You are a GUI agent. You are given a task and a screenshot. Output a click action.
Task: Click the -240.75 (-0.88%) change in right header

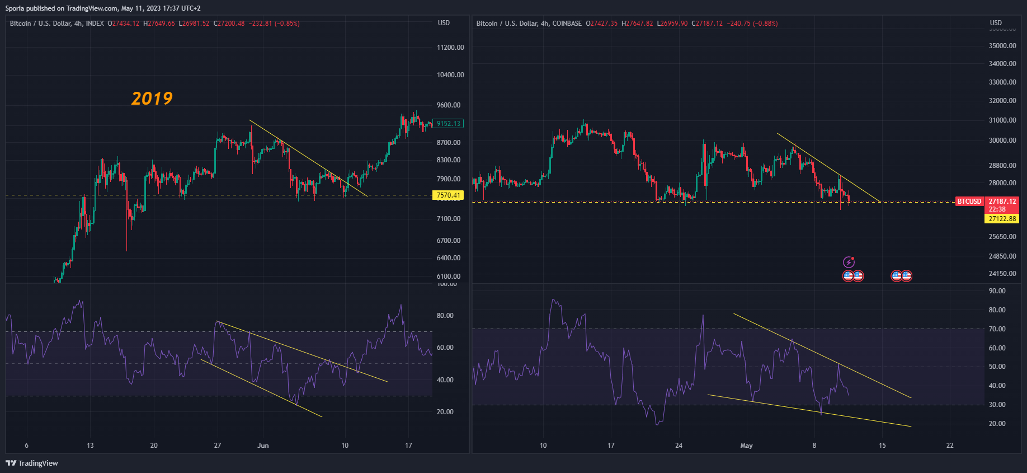tap(752, 24)
